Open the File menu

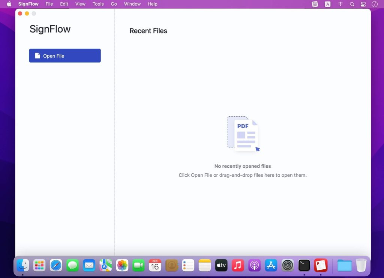tap(49, 4)
